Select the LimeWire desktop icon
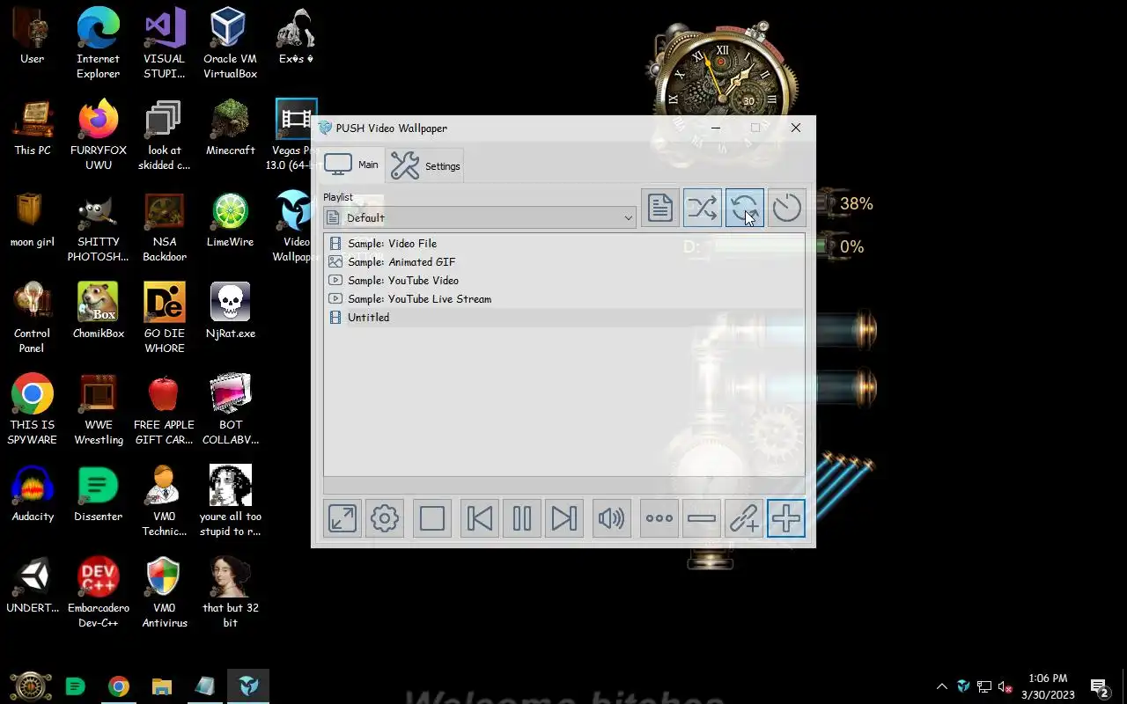Viewport: 1127px width, 704px height. 230,220
